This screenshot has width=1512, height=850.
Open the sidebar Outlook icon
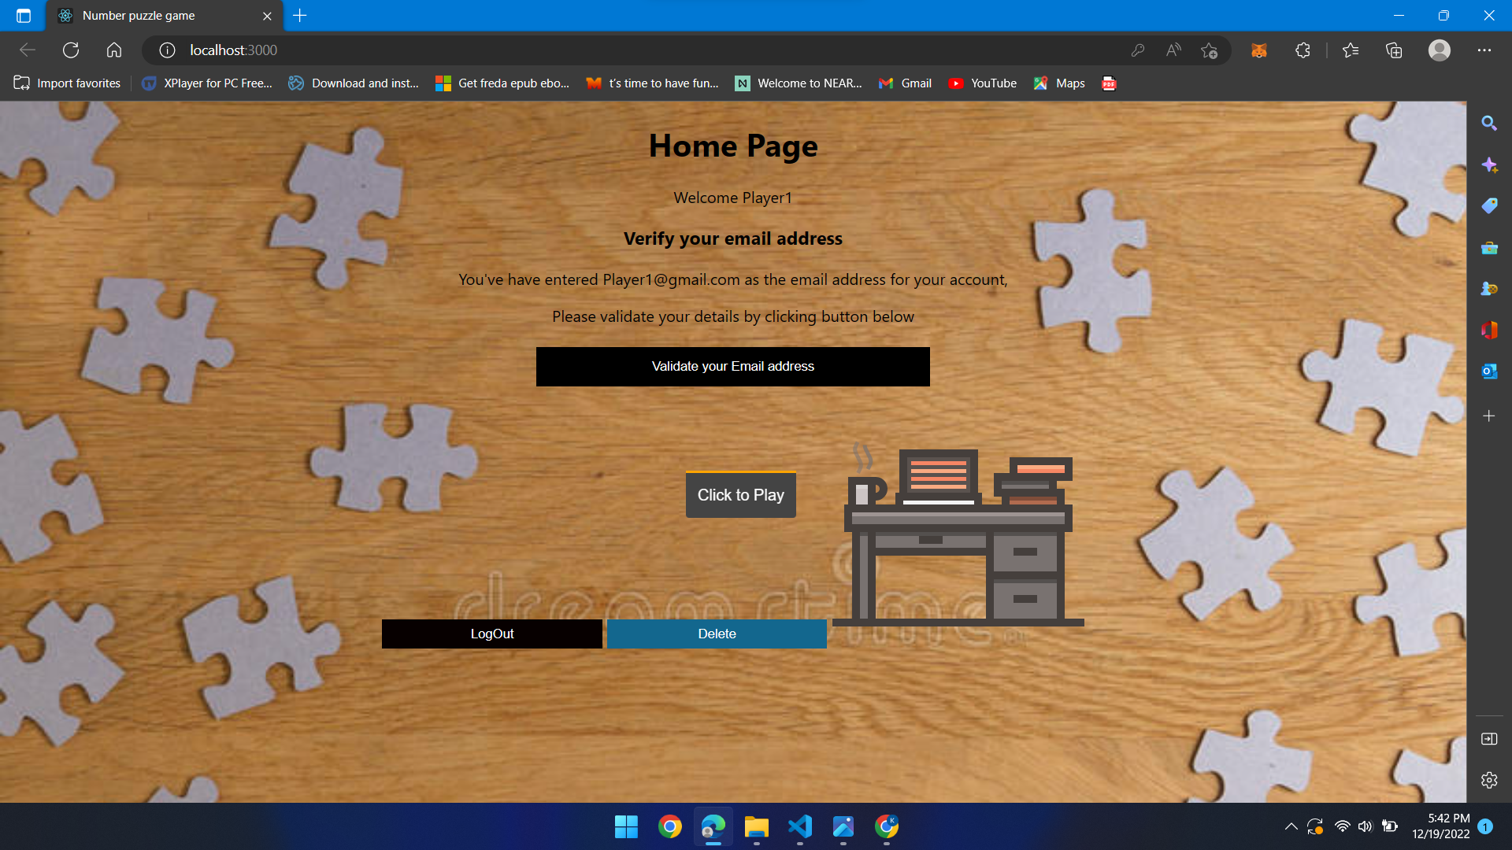(1489, 371)
